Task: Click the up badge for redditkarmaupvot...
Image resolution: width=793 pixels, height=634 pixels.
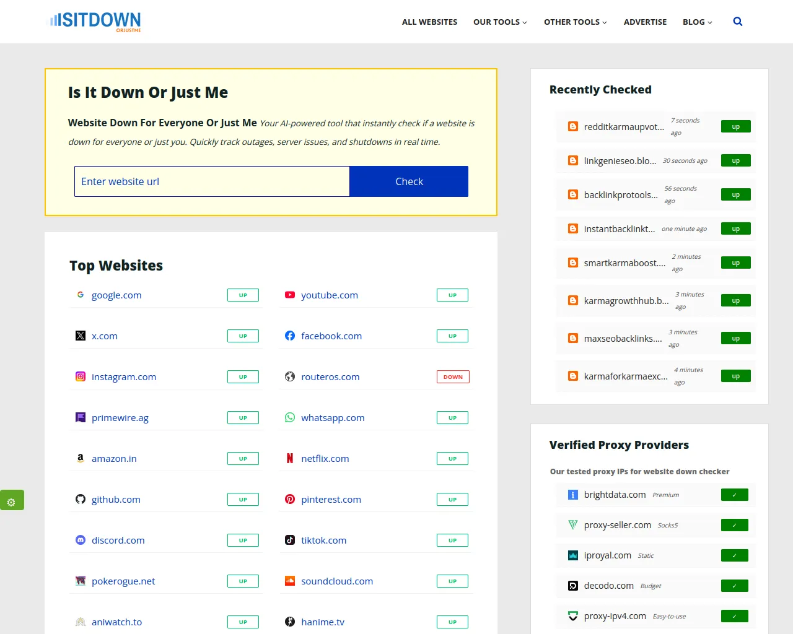Action: point(736,126)
